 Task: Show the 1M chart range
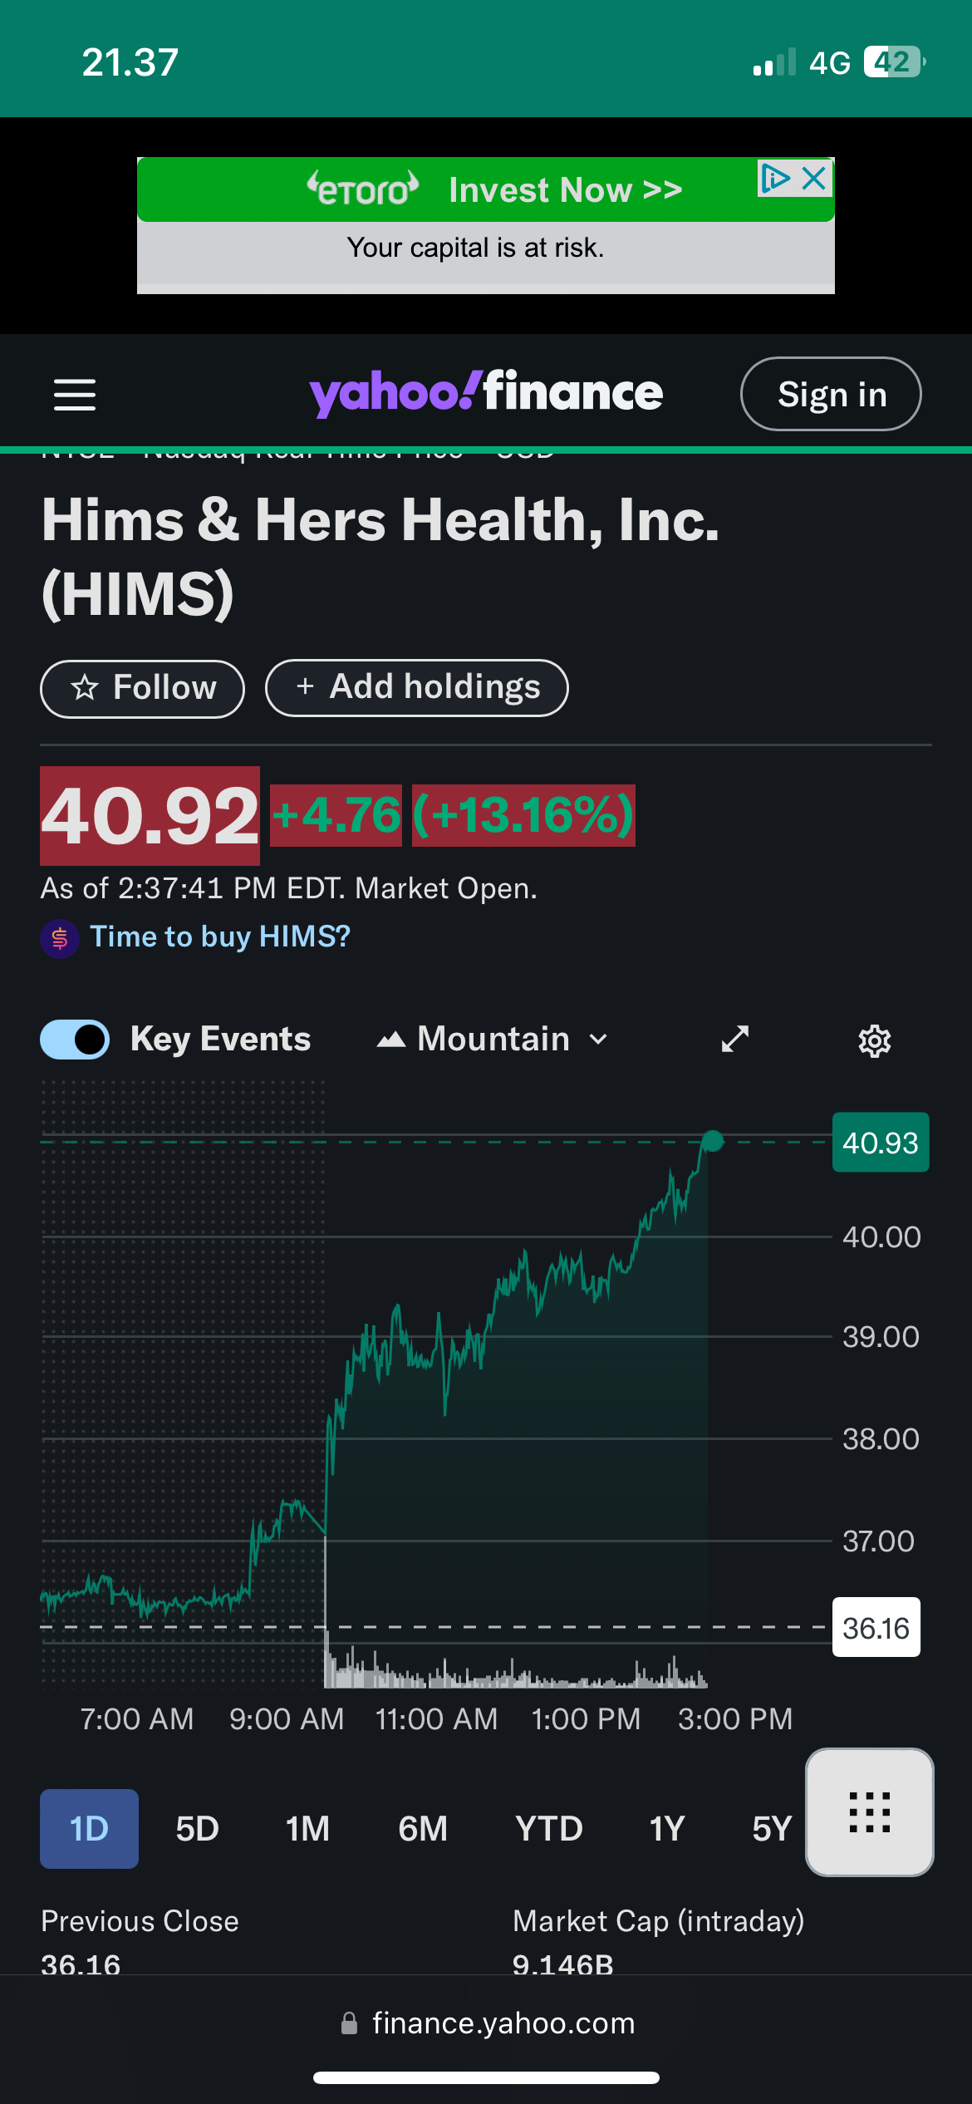[x=307, y=1829]
